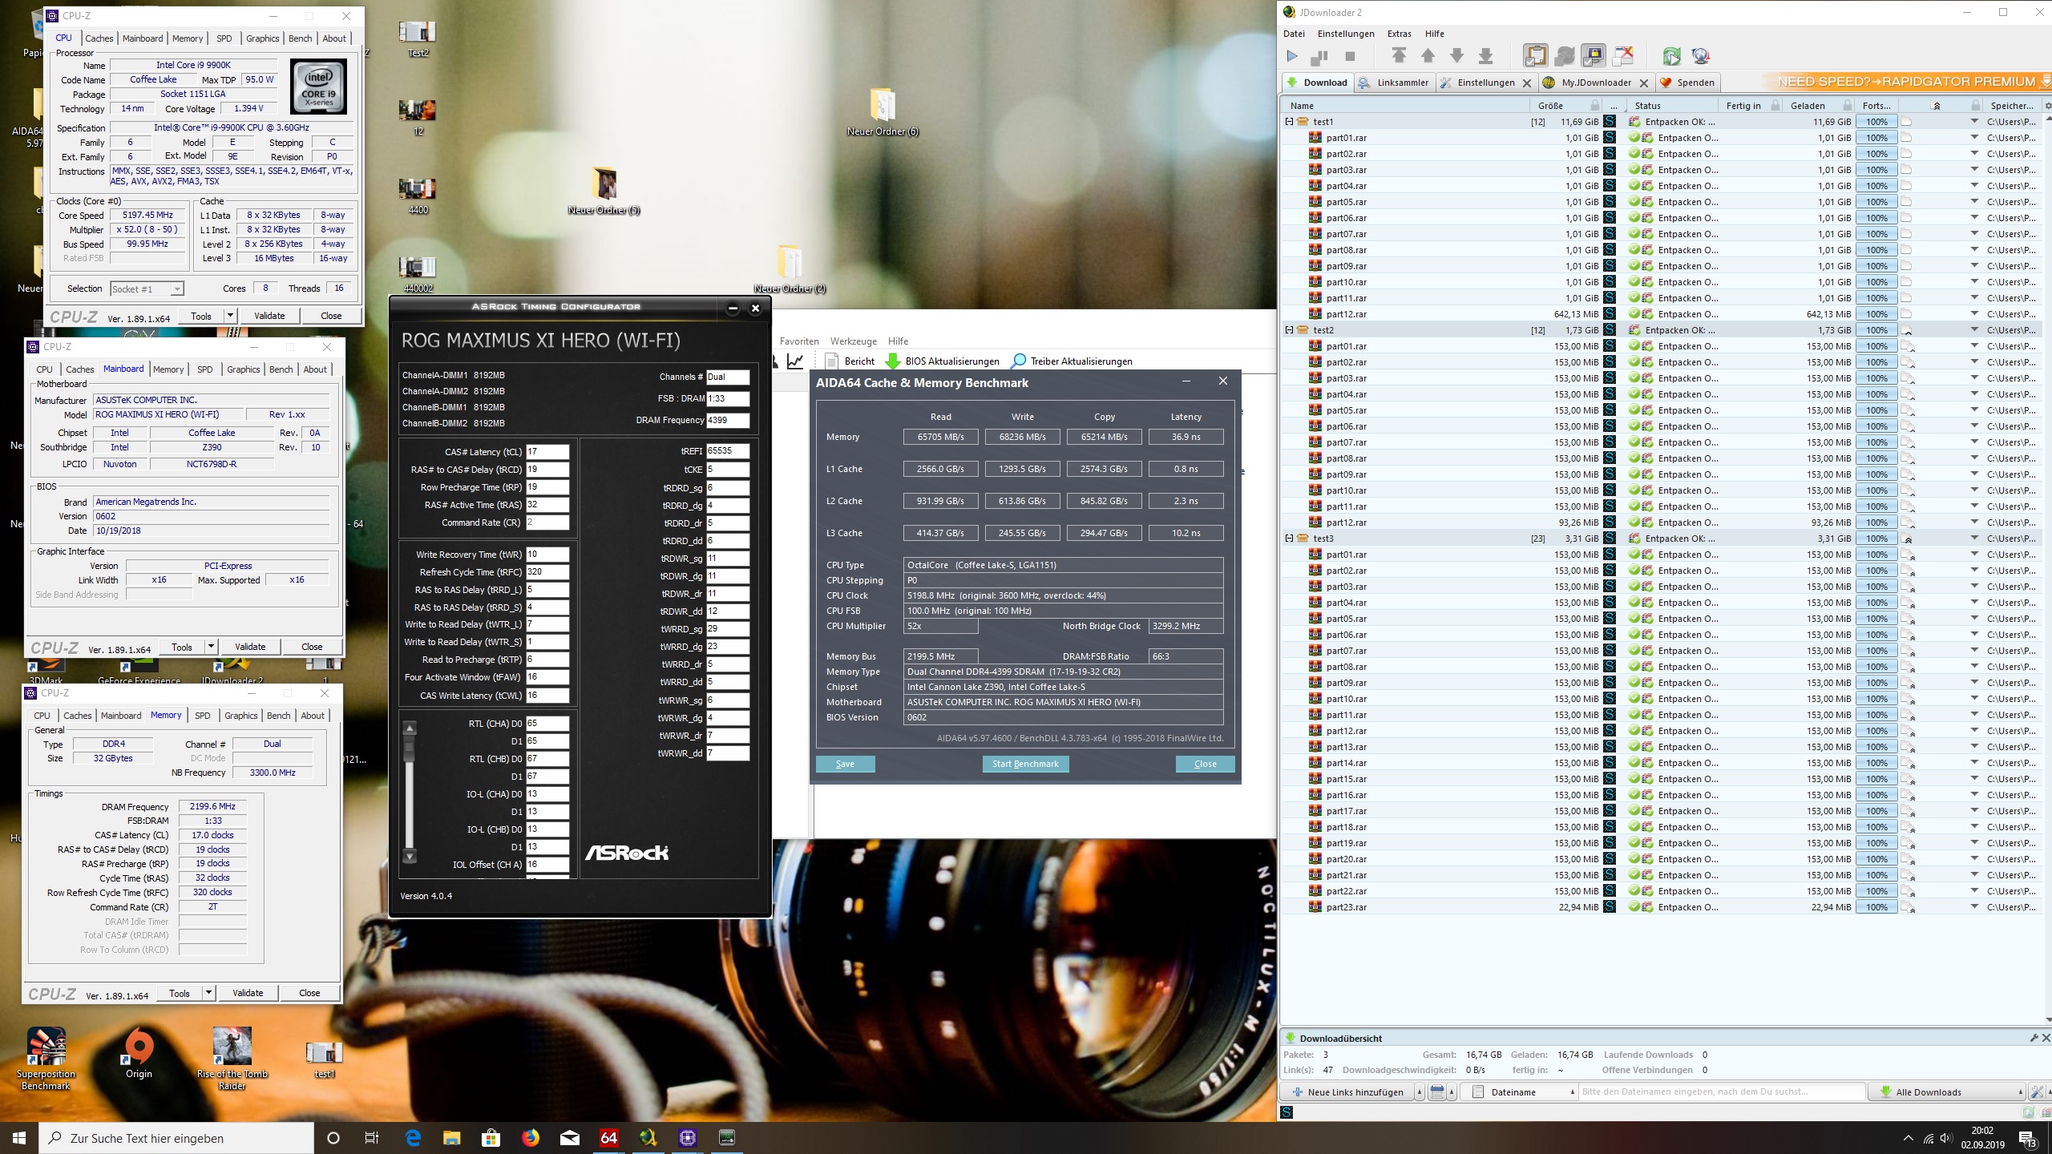Image resolution: width=2052 pixels, height=1154 pixels.
Task: Toggle auto reconnect toolbar button
Action: [1564, 55]
